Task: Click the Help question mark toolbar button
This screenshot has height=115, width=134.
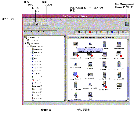Action: click(47, 24)
